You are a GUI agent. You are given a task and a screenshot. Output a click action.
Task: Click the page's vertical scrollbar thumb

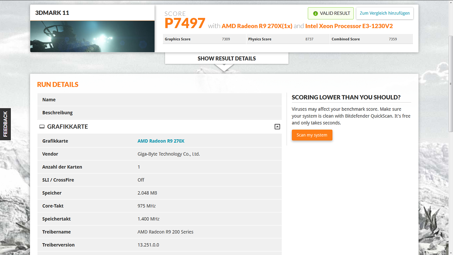click(x=451, y=84)
